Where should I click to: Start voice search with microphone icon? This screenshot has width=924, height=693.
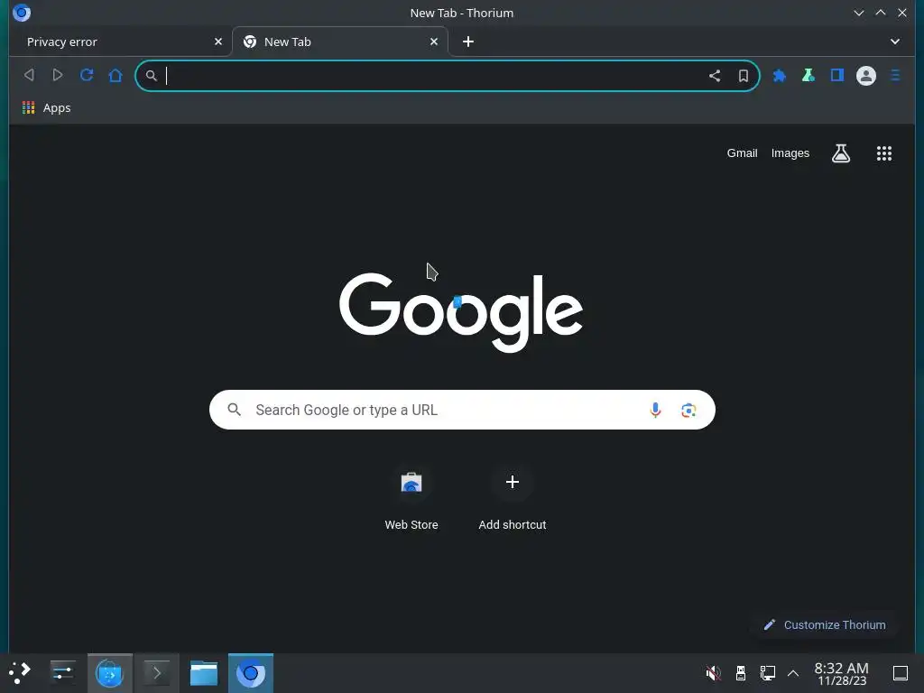pyautogui.click(x=655, y=410)
